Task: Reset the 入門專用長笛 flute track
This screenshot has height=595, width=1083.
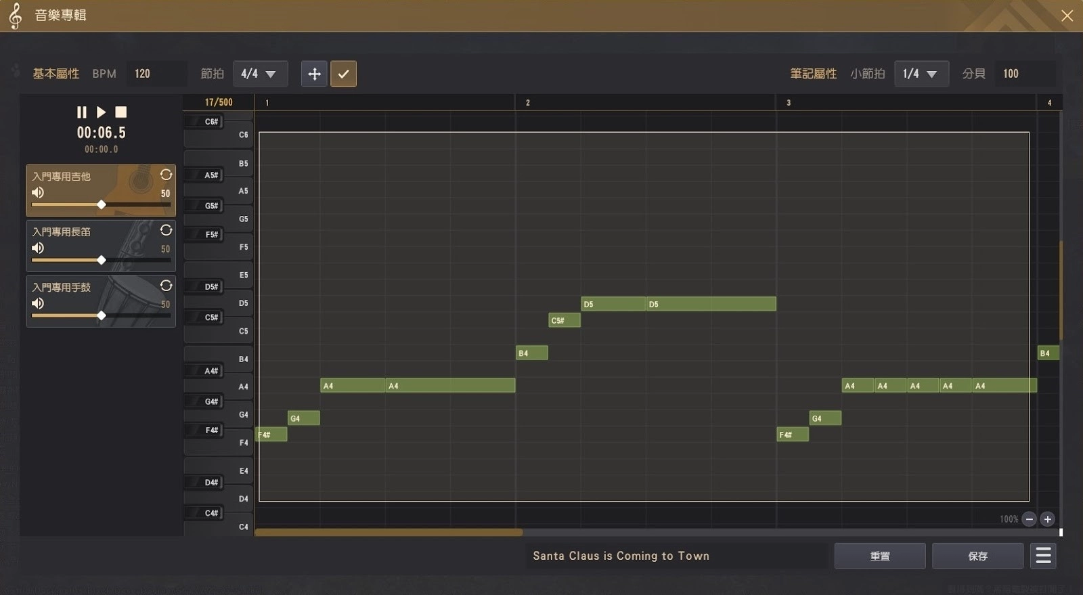Action: tap(166, 230)
